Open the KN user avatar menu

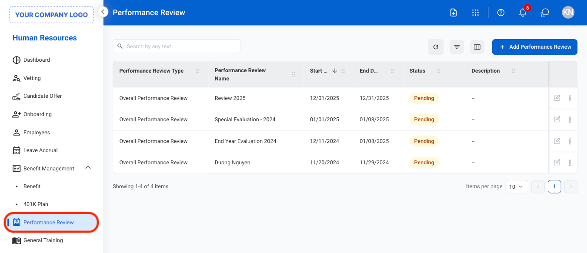568,13
